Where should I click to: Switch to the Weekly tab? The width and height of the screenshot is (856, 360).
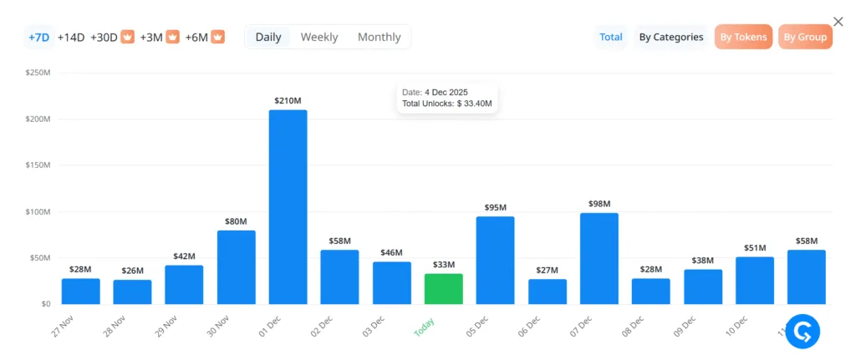tap(319, 37)
